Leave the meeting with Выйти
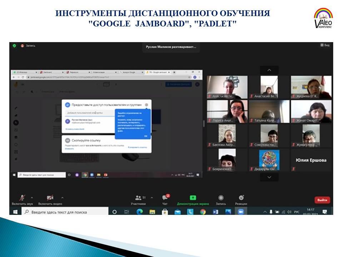343x257 pixels. [322, 200]
